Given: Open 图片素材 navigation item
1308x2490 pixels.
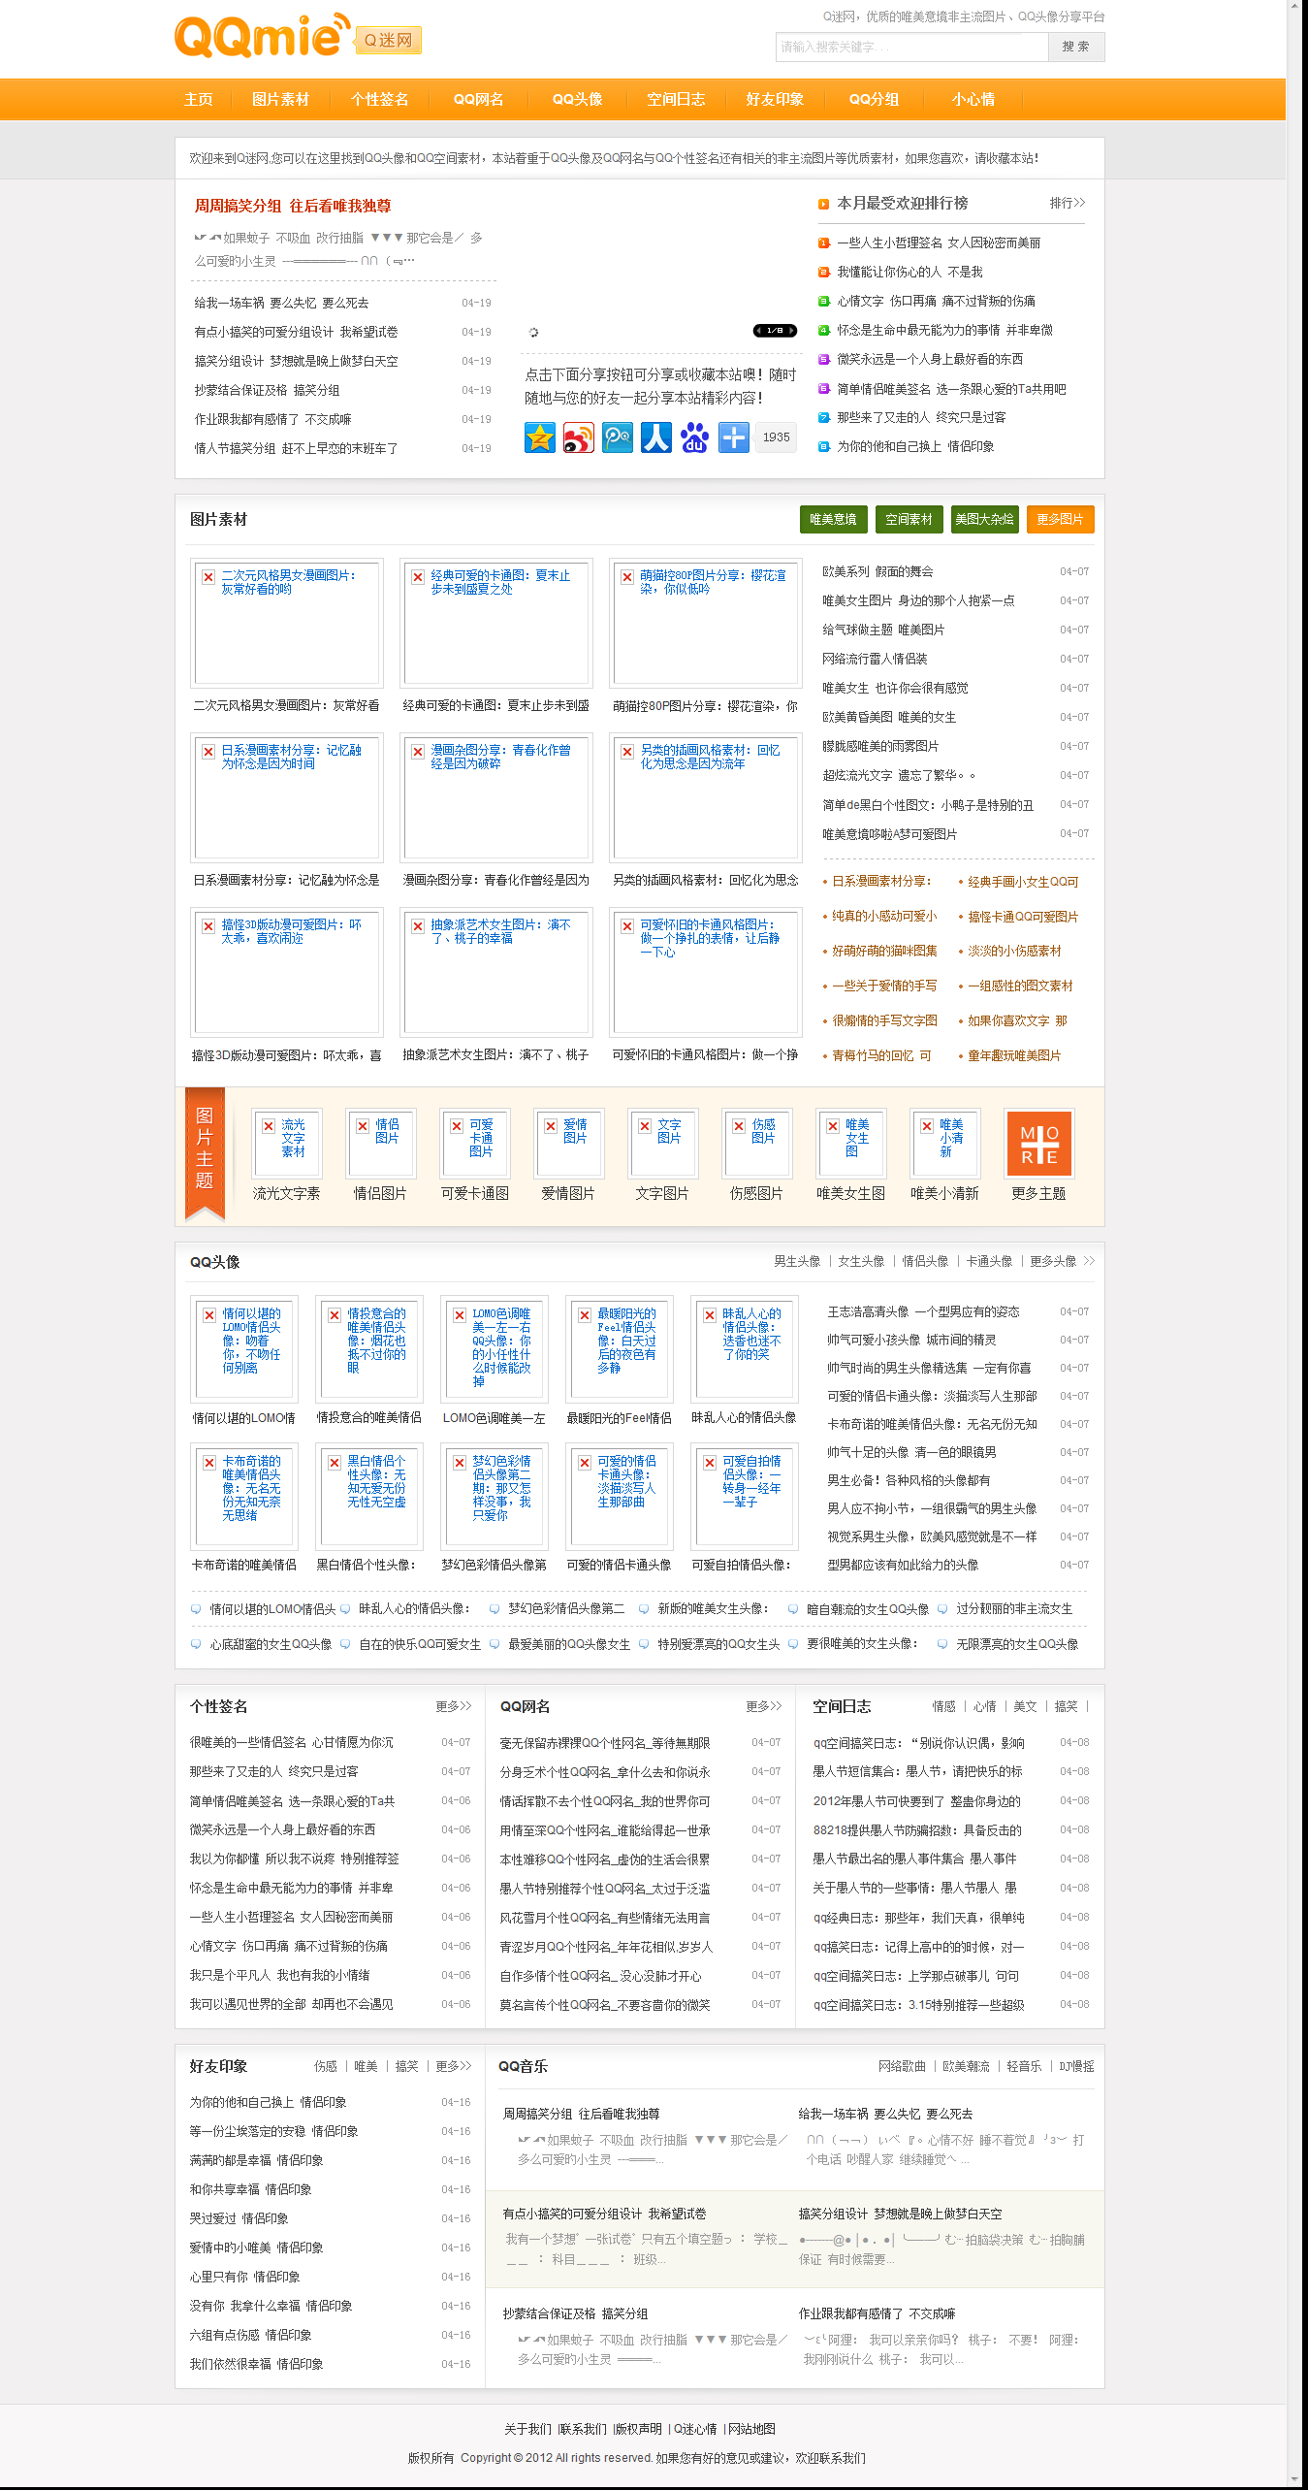Looking at the screenshot, I should 280,99.
